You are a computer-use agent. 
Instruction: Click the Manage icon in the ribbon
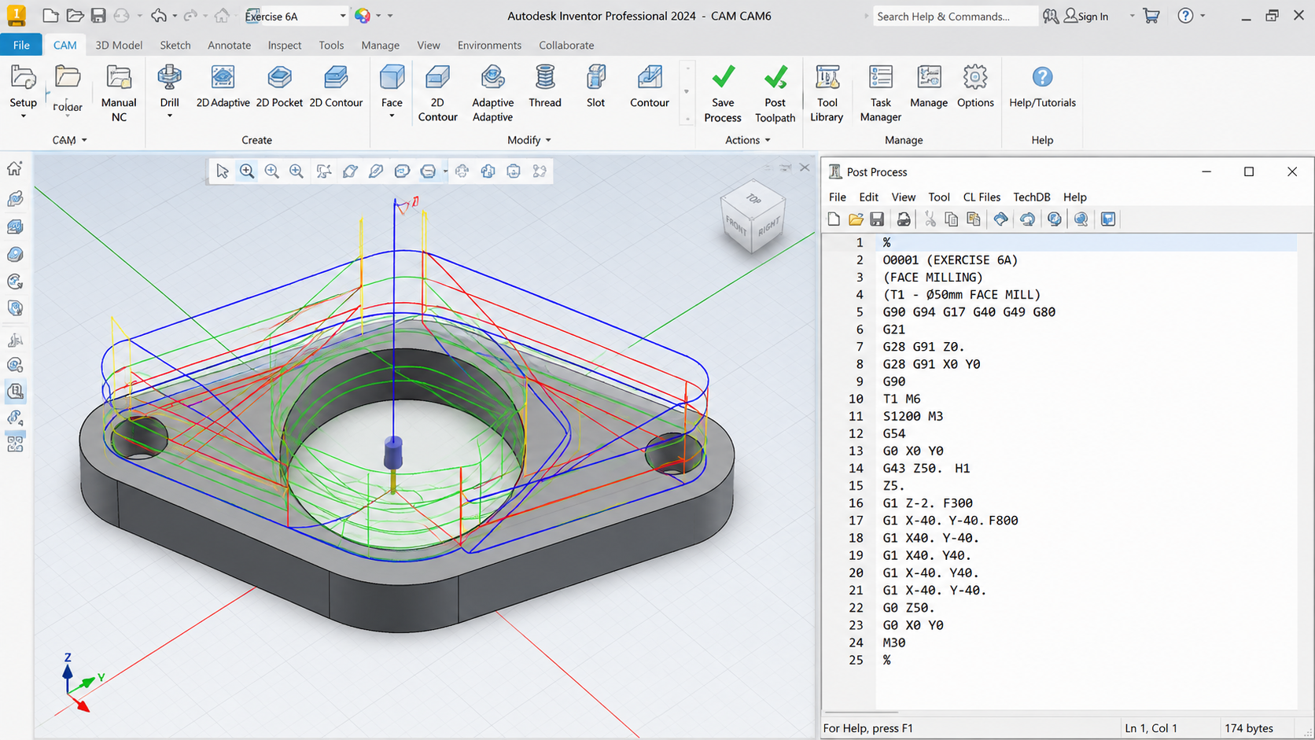929,77
